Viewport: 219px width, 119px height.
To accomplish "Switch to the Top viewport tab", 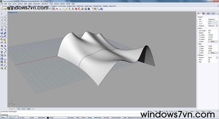I will pos(19,109).
